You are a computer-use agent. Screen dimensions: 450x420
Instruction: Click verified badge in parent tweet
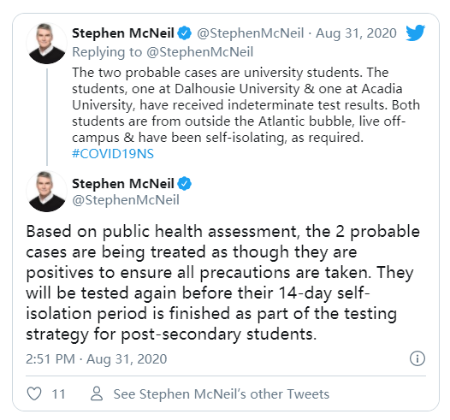pyautogui.click(x=184, y=33)
